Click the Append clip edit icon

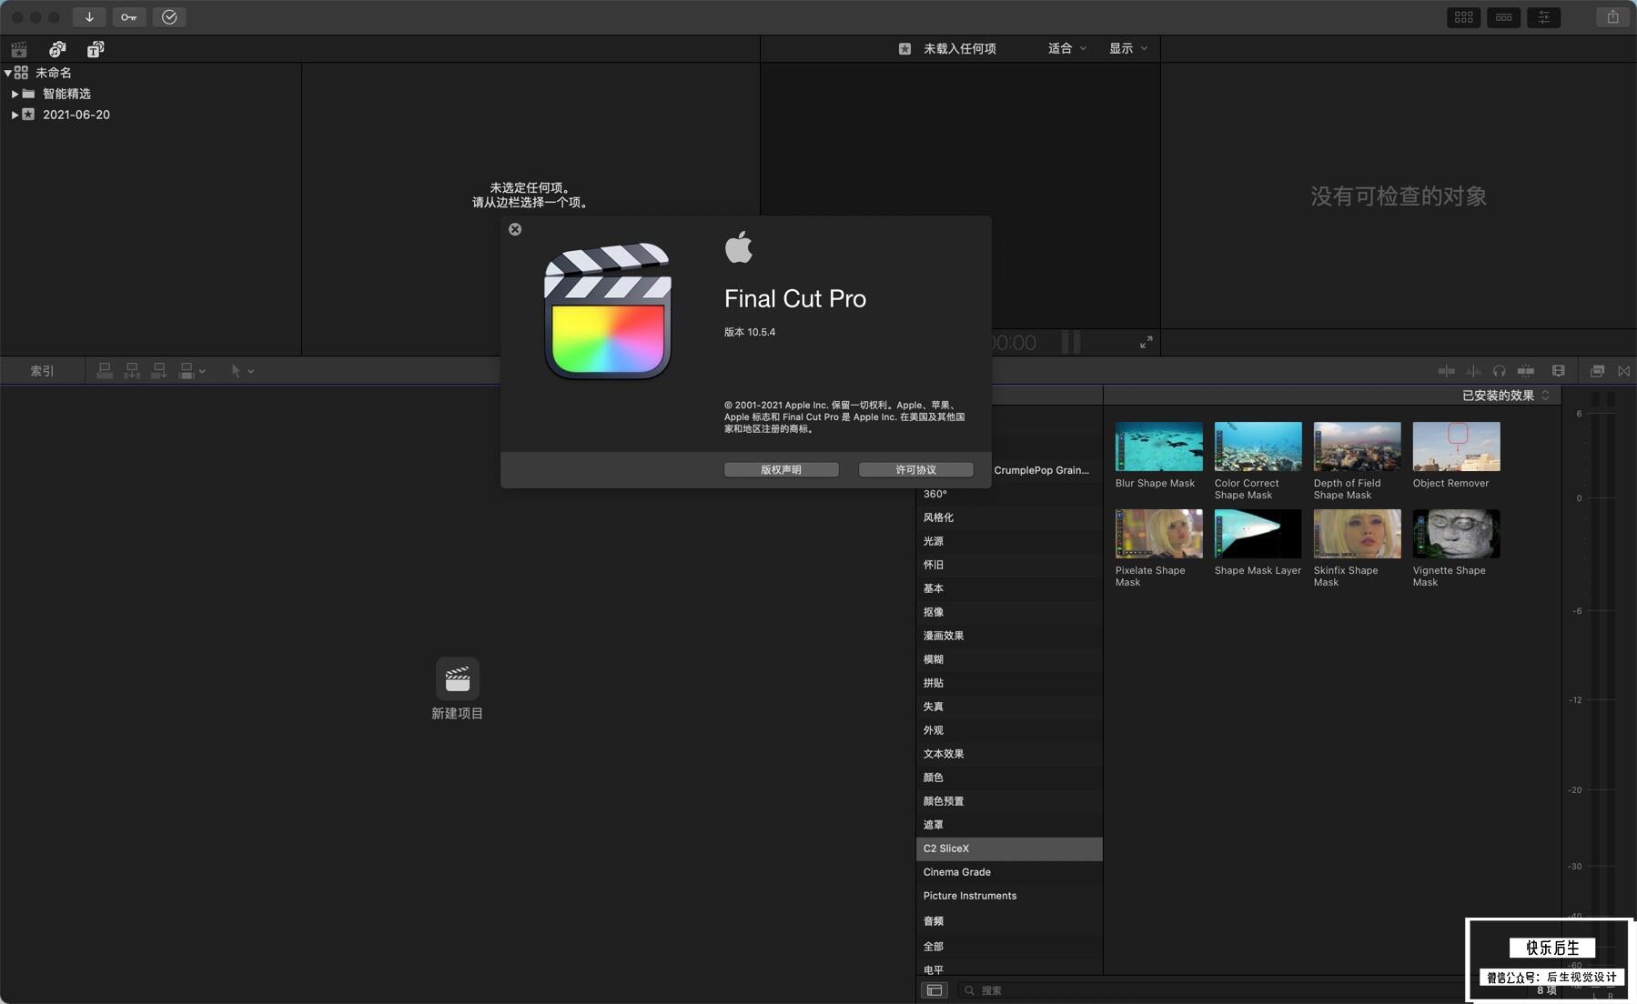tap(159, 371)
